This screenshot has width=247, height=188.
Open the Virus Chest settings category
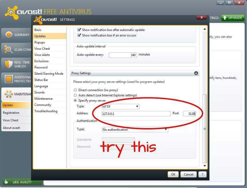[x=50, y=49]
